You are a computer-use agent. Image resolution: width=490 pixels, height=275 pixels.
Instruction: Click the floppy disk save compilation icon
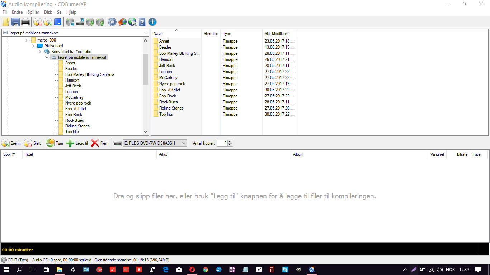(x=15, y=22)
